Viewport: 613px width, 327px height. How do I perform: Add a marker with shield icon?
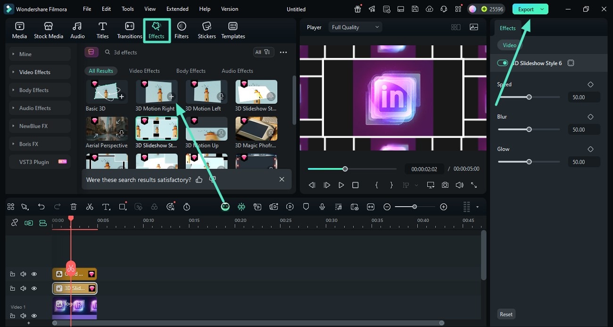point(306,207)
